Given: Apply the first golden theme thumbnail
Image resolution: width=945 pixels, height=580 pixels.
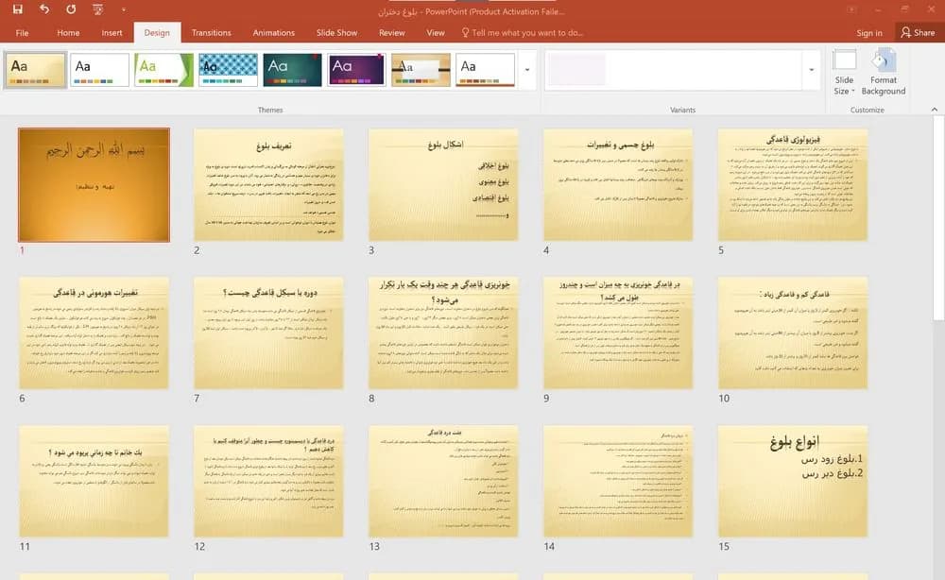Looking at the screenshot, I should tap(35, 70).
